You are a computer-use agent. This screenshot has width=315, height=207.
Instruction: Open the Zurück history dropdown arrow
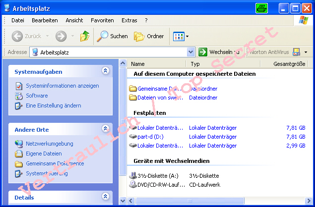pos(47,36)
